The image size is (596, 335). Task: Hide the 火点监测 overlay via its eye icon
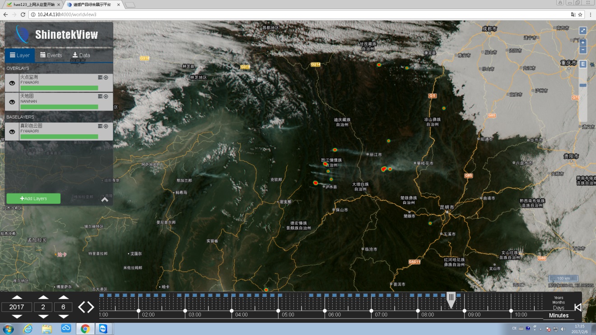(12, 83)
